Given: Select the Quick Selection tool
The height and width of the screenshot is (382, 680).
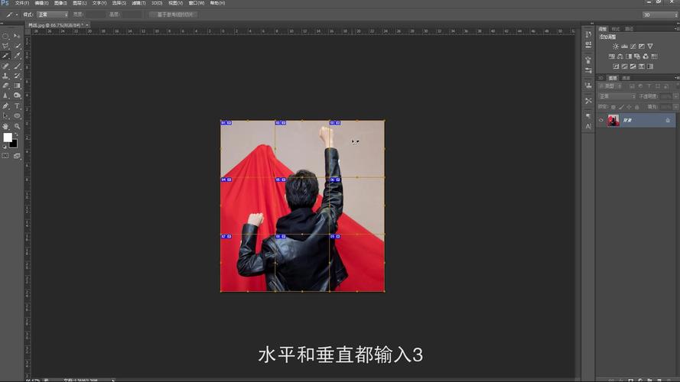Looking at the screenshot, I should point(17,46).
